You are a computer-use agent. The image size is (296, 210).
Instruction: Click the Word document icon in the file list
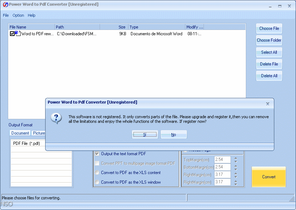click(16, 33)
